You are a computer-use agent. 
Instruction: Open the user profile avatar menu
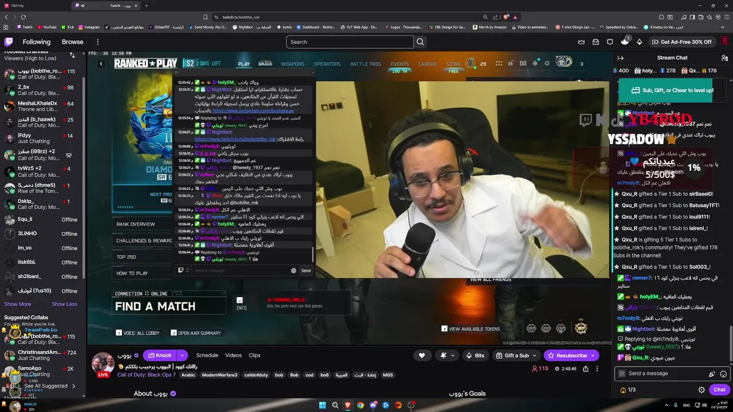724,42
